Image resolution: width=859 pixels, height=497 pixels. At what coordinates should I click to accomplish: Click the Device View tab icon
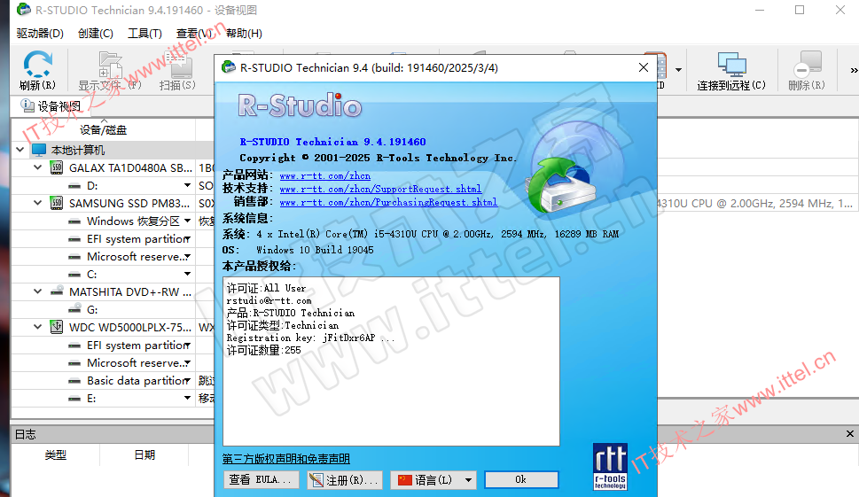27,105
